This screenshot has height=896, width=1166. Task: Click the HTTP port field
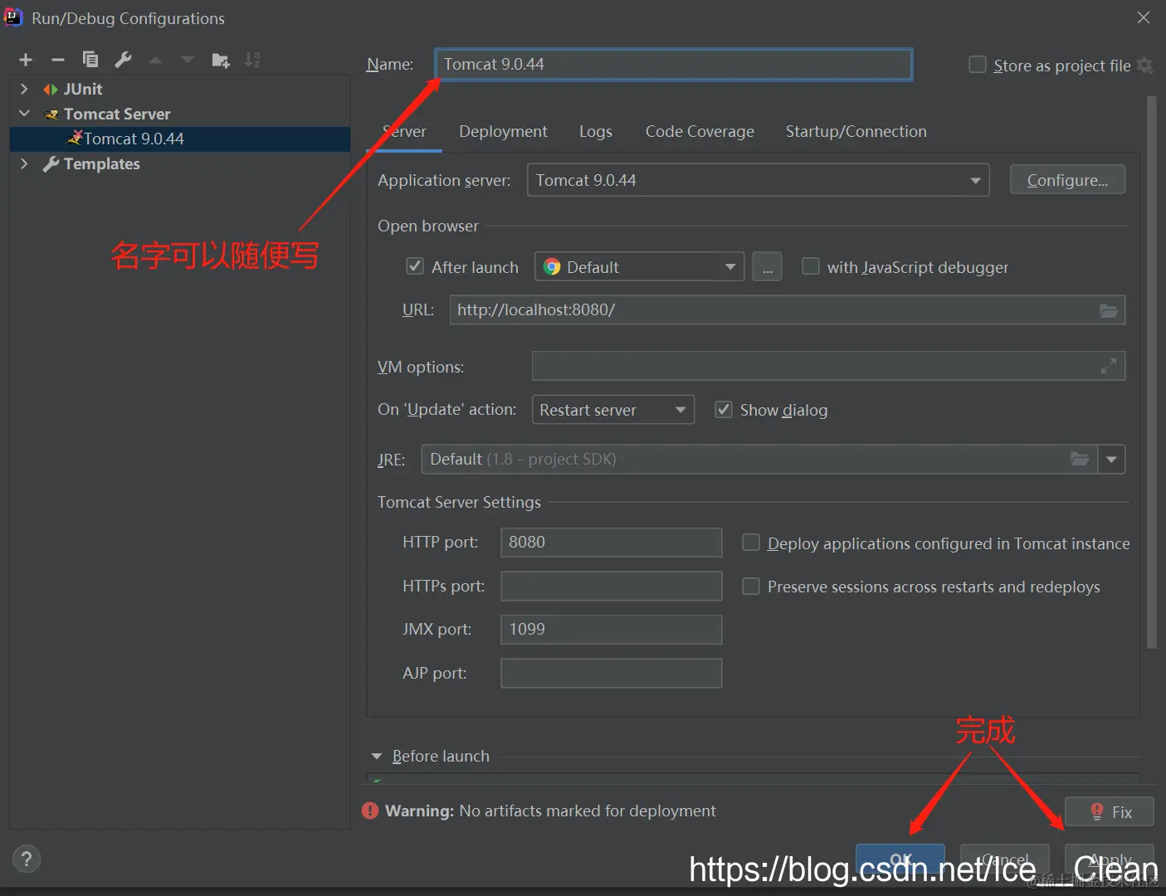(611, 542)
